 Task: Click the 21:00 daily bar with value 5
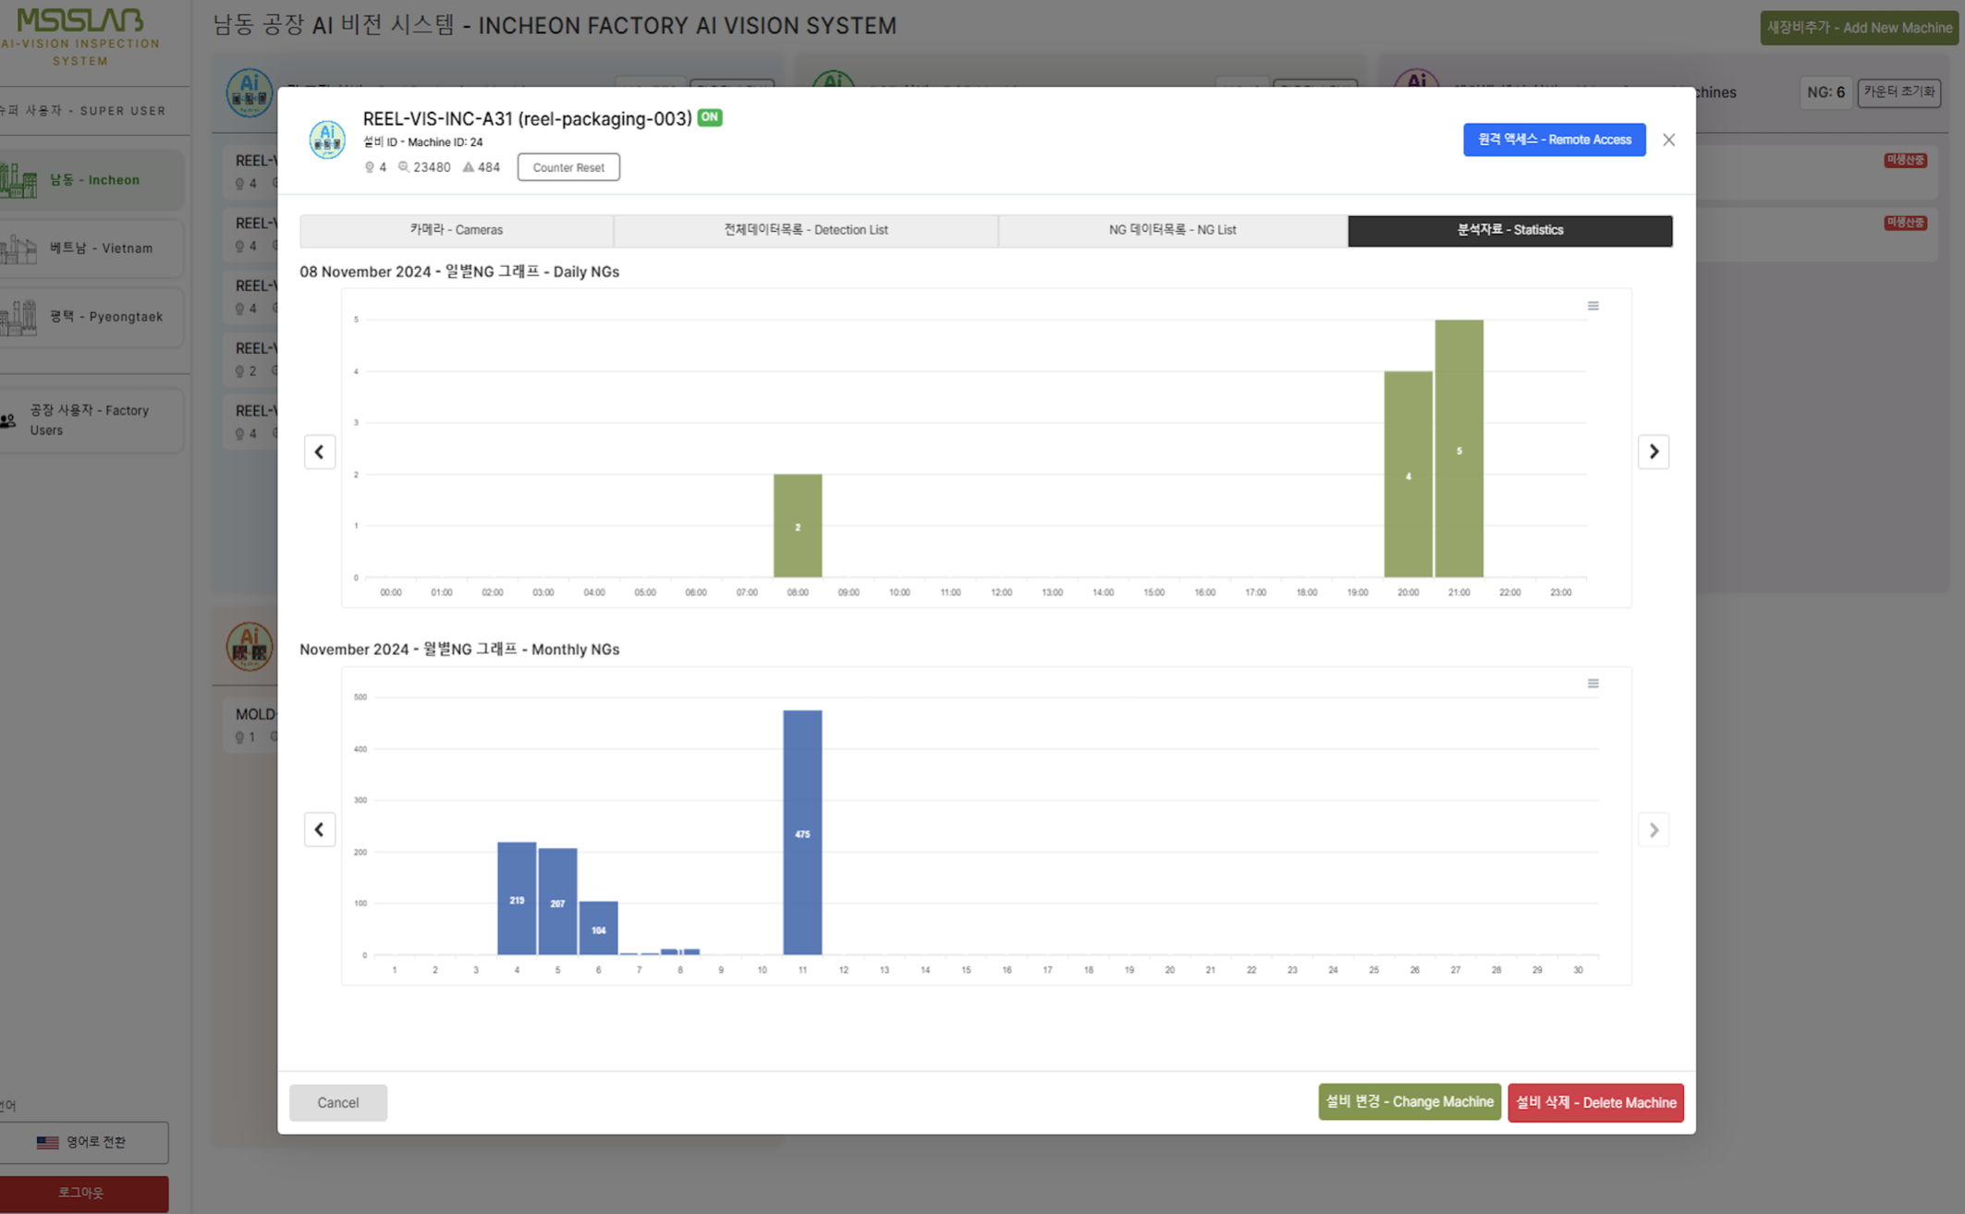click(1459, 449)
